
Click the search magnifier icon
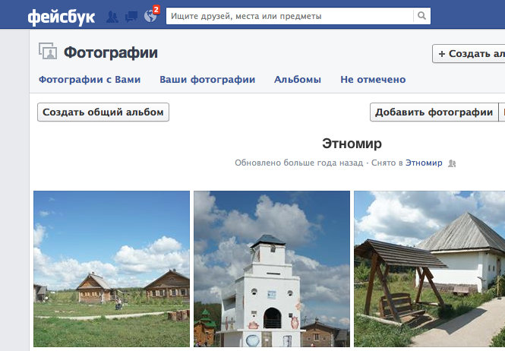point(421,15)
